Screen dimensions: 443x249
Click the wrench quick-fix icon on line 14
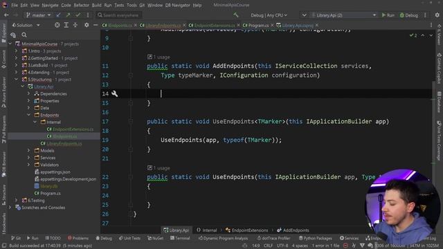(114, 93)
